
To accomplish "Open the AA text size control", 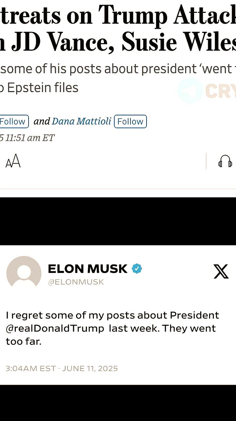I will [x=13, y=161].
